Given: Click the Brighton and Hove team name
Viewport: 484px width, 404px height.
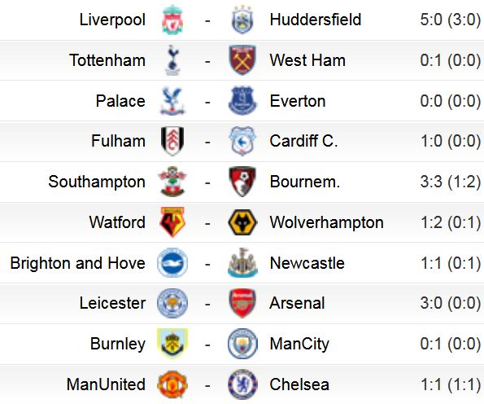Looking at the screenshot, I should click(78, 263).
